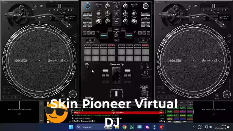Click the BPM value '116.7'
233x131 pixels.
point(161,113)
